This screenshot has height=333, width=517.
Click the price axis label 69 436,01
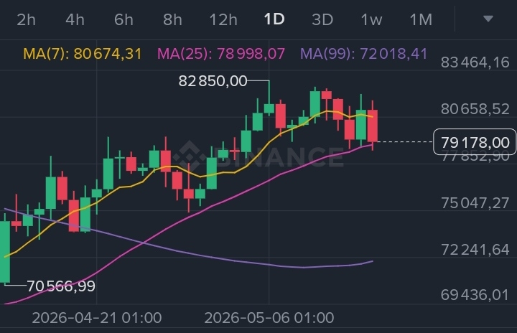[x=475, y=295]
